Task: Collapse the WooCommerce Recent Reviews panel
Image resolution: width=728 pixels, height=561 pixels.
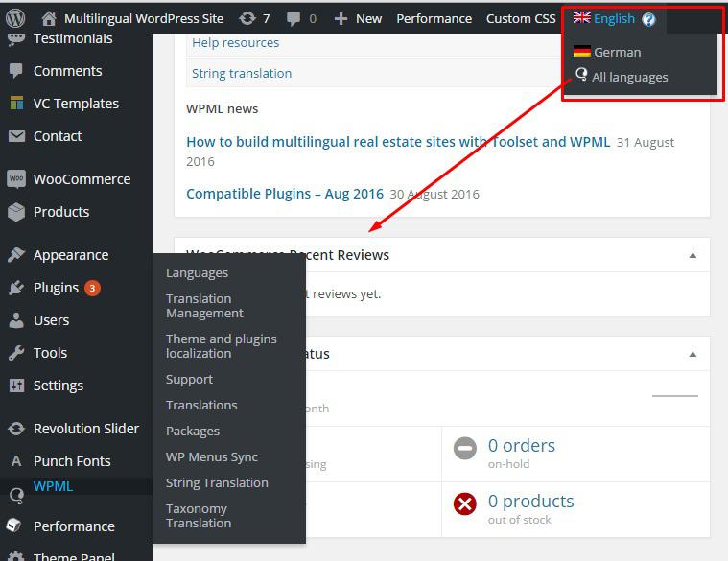Action: pos(693,255)
